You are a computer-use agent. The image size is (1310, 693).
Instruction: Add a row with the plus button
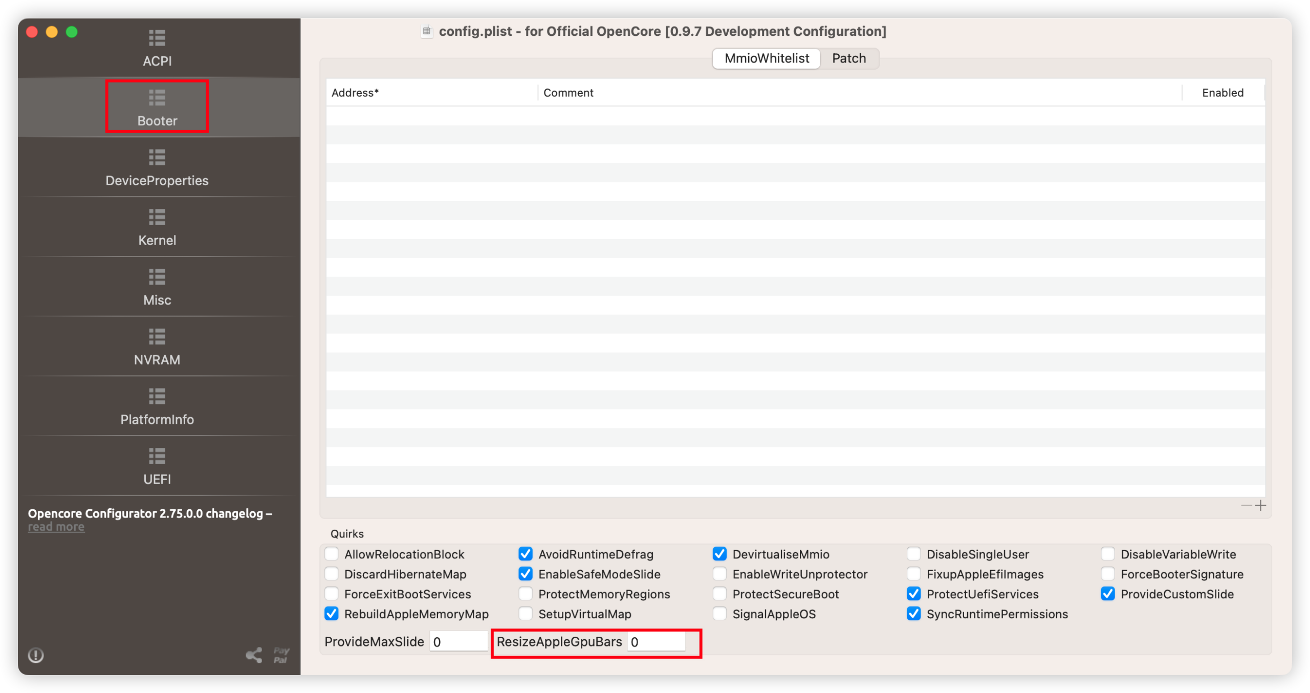click(x=1261, y=506)
